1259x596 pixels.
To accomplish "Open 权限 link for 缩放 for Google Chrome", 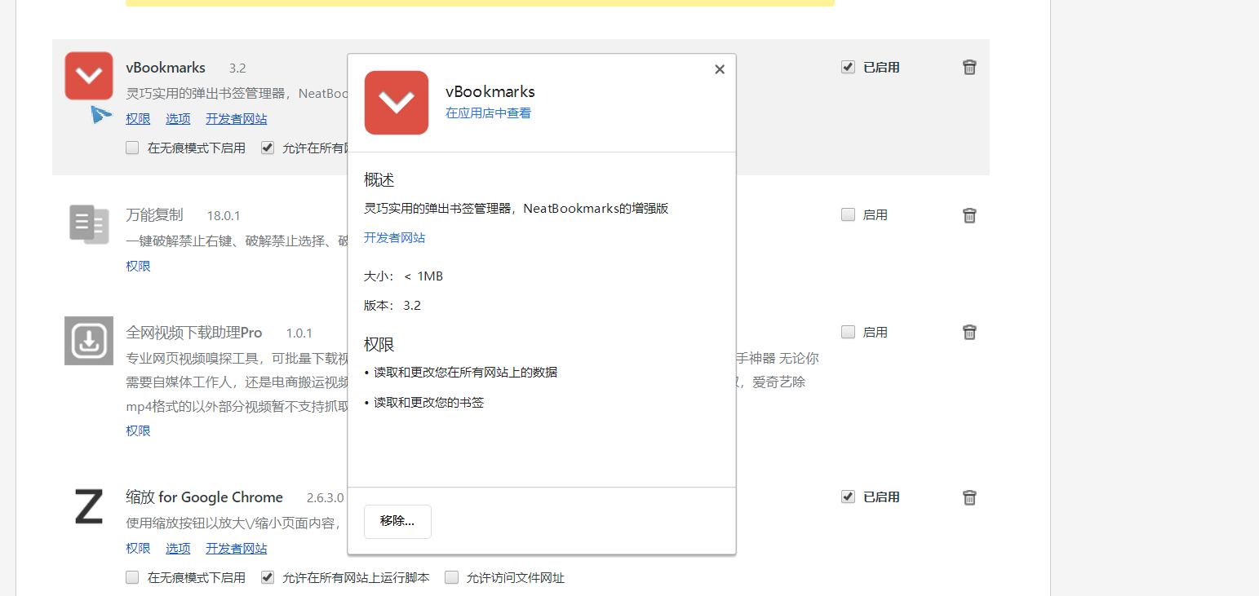I will point(138,549).
